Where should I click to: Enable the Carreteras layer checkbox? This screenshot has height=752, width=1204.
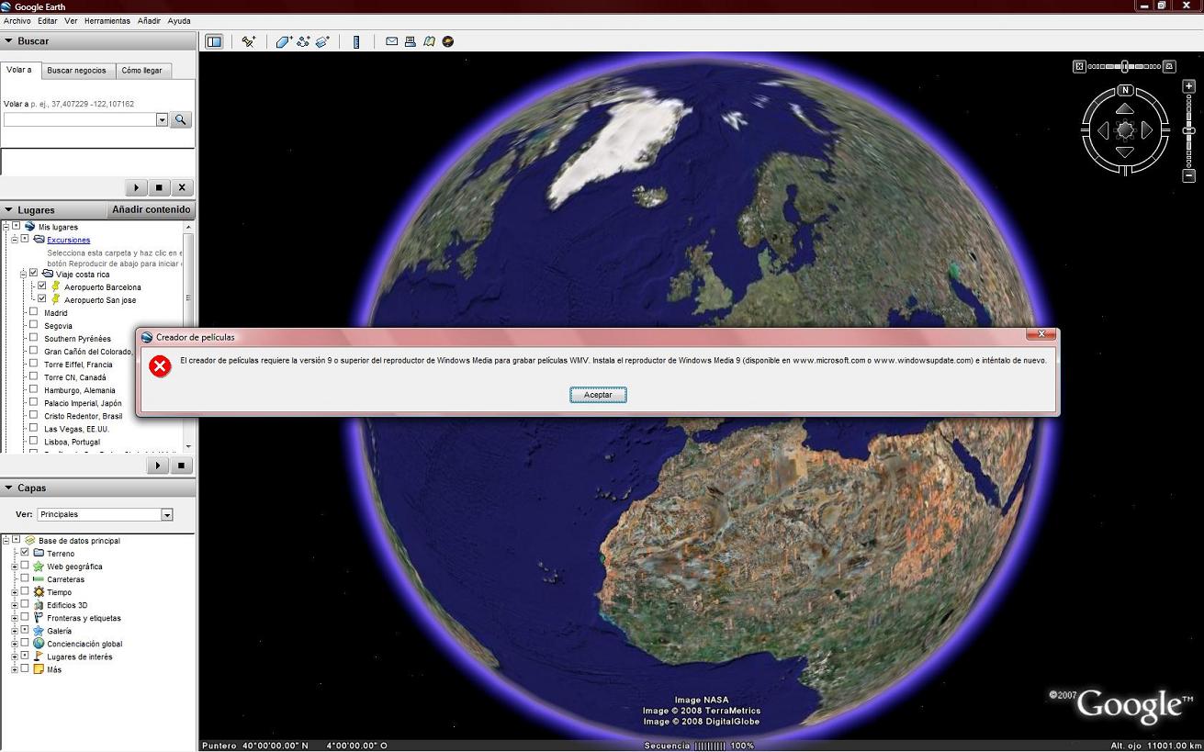[25, 578]
